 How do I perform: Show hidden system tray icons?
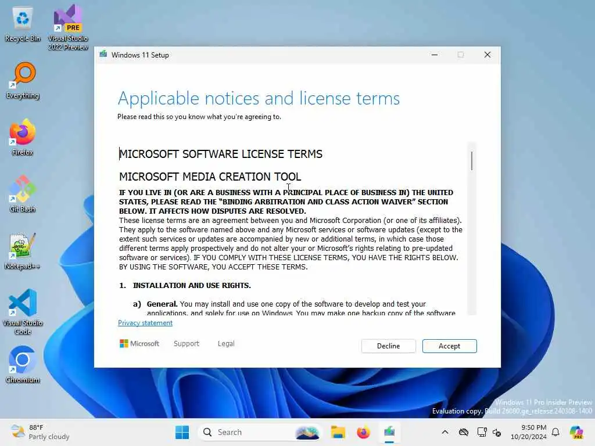(x=445, y=432)
